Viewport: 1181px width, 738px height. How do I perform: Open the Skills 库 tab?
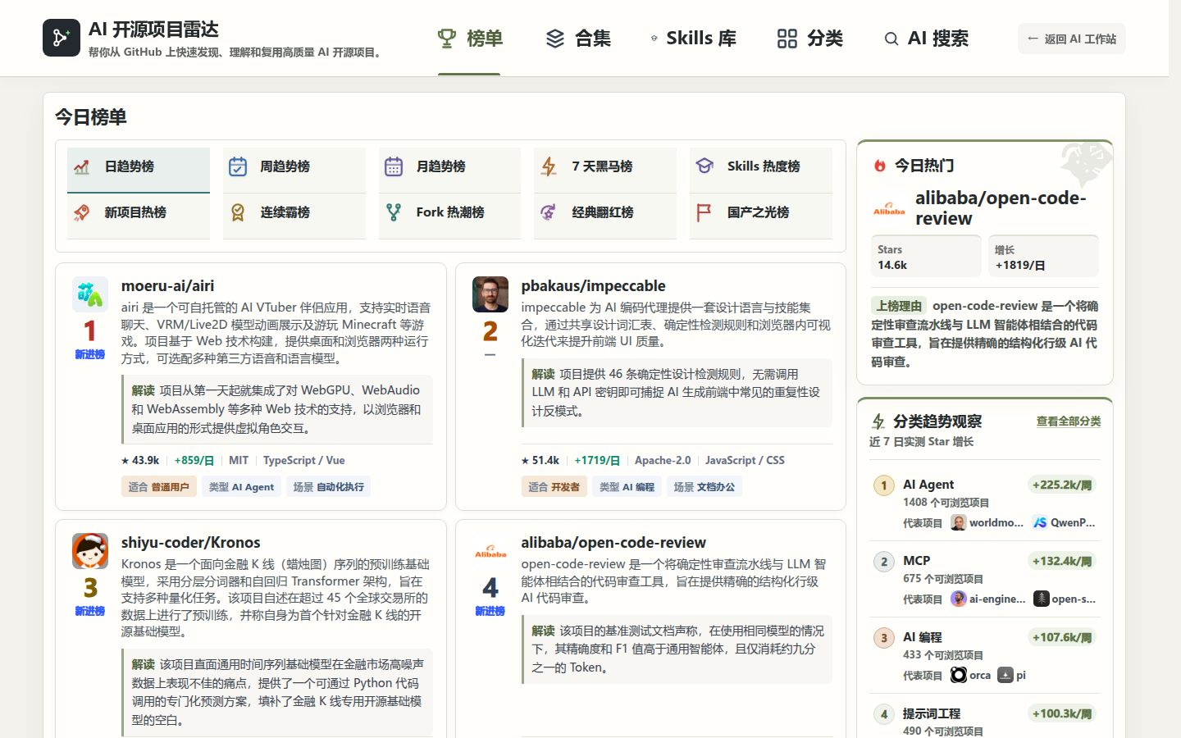pyautogui.click(x=694, y=39)
